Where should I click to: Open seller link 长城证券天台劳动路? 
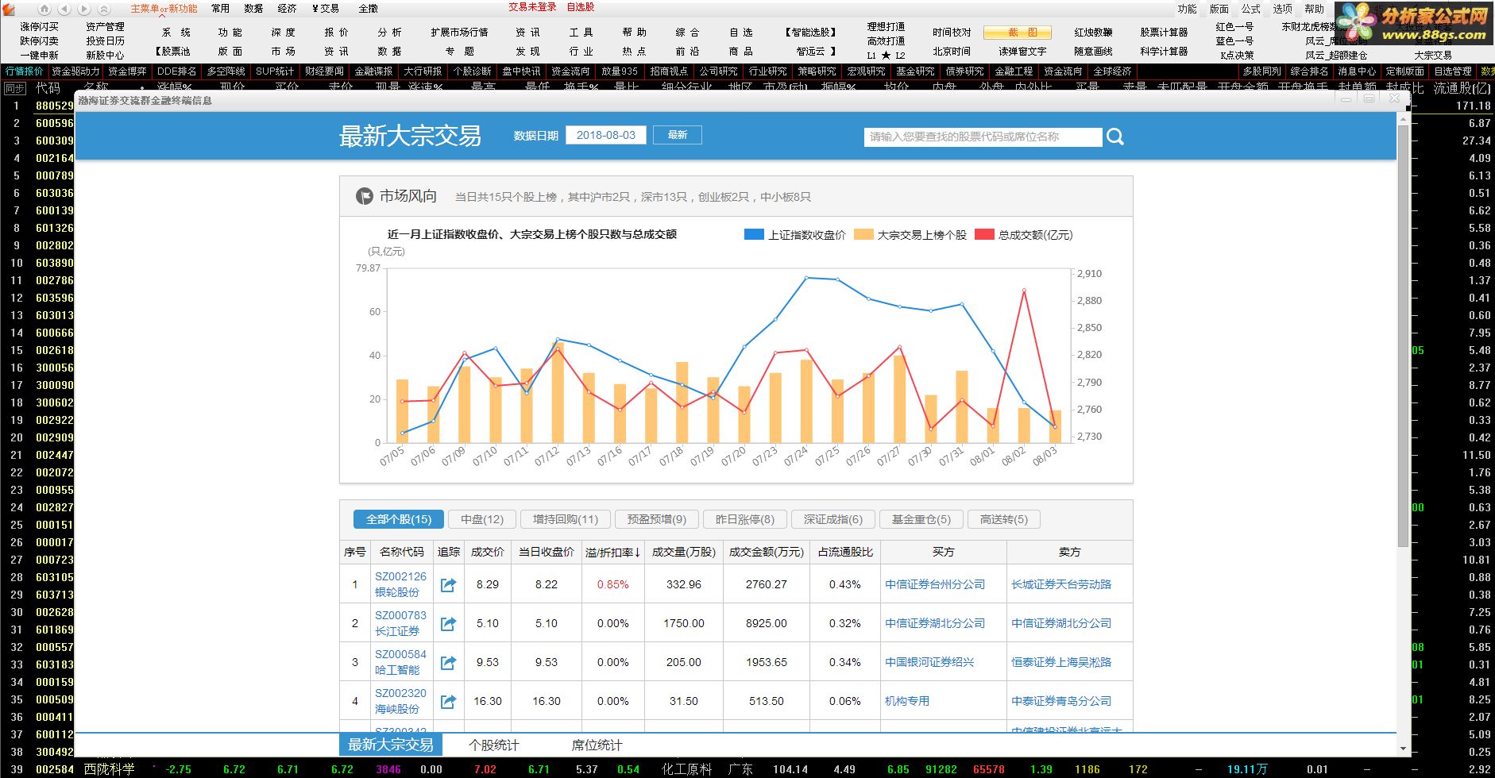[x=1061, y=584]
